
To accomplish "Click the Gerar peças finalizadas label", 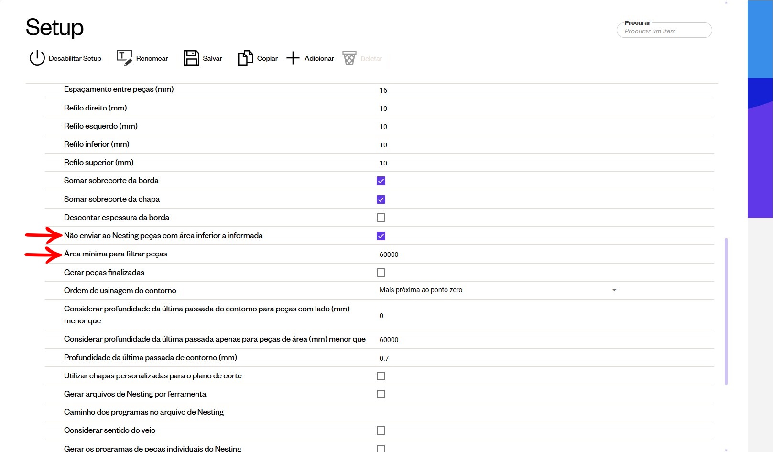I will pos(104,272).
